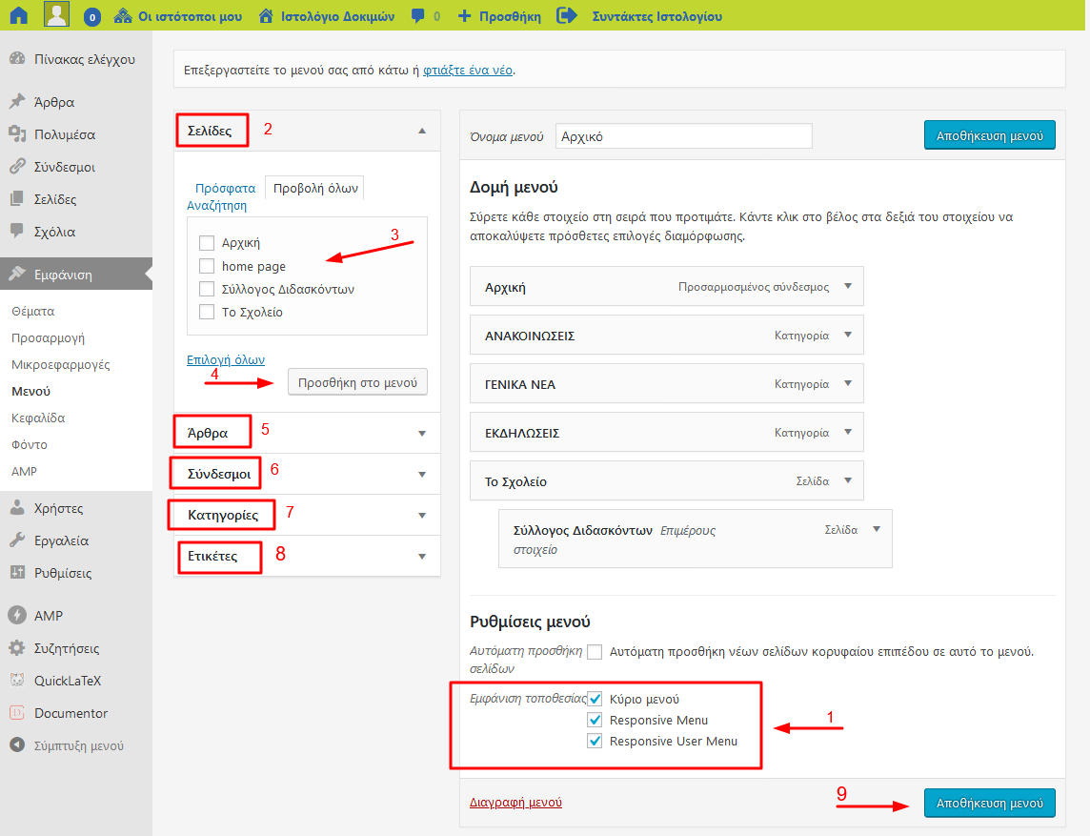Click the home icon in the admin bar
This screenshot has width=1090, height=836.
19,15
